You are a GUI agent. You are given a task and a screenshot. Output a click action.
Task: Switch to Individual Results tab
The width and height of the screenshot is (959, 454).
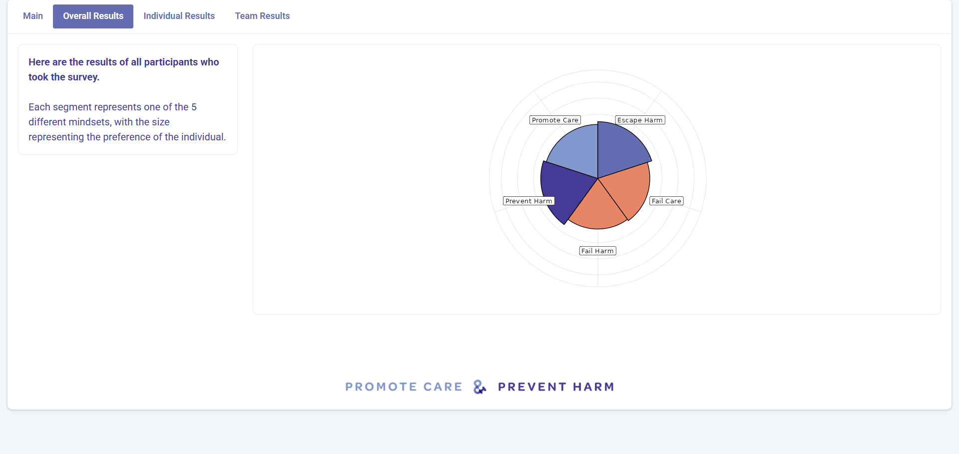(179, 16)
